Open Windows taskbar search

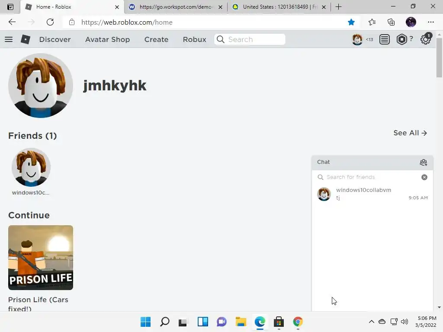point(165,322)
